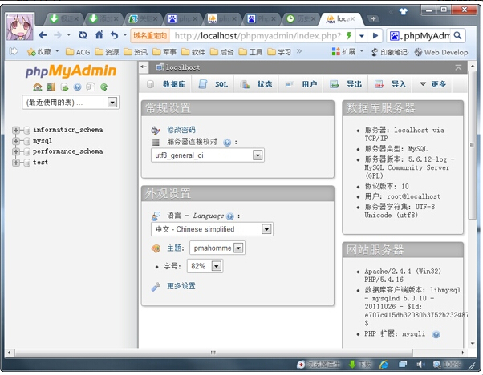Click the user avatar picture
The height and width of the screenshot is (375, 483).
coord(20,27)
